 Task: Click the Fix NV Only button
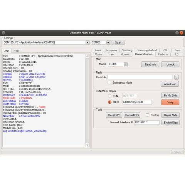pyautogui.click(x=170, y=96)
